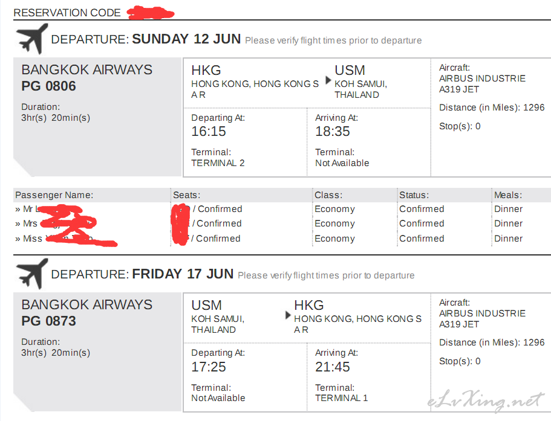Image resolution: width=551 pixels, height=421 pixels.
Task: Click the airplane icon beside Friday 17 Jun departure
Action: tap(32, 274)
